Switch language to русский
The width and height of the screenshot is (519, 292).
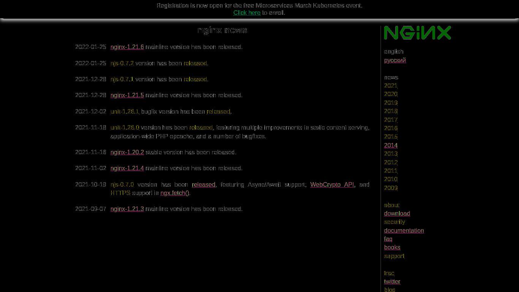coord(395,60)
